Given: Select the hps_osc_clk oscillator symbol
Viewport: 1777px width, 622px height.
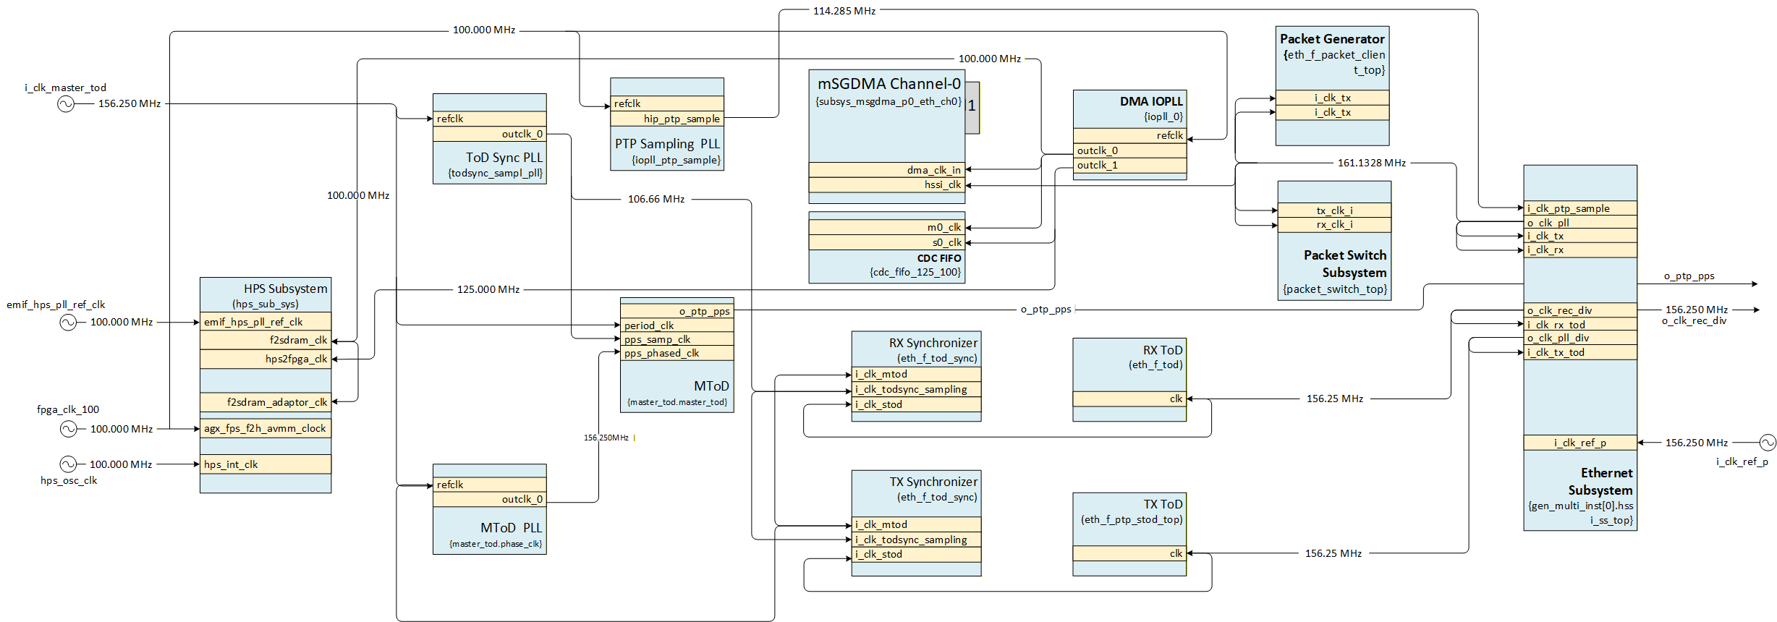Looking at the screenshot, I should 68,464.
